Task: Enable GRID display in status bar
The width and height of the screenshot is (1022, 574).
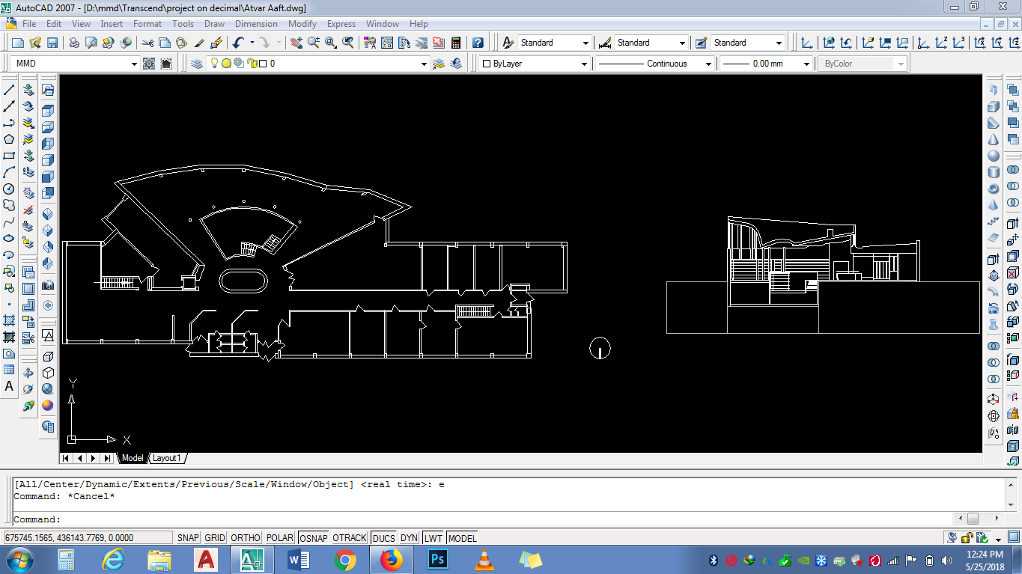Action: (x=215, y=538)
